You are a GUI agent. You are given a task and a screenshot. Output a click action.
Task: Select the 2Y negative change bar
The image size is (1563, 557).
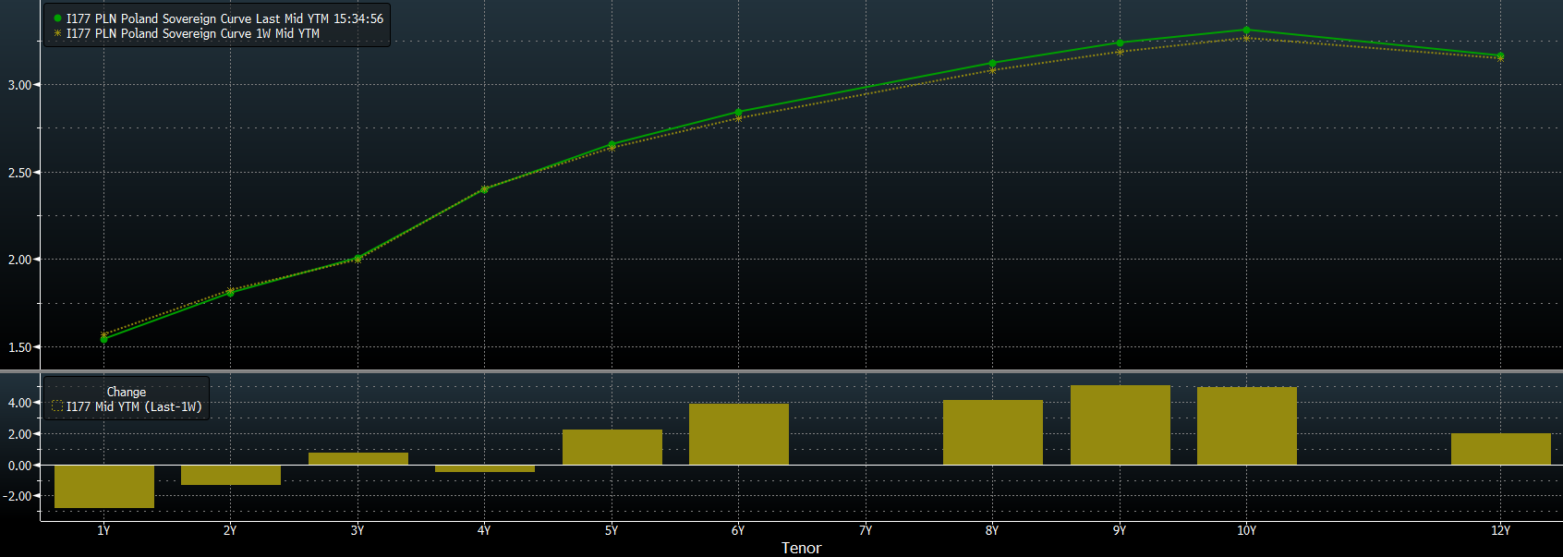click(231, 475)
